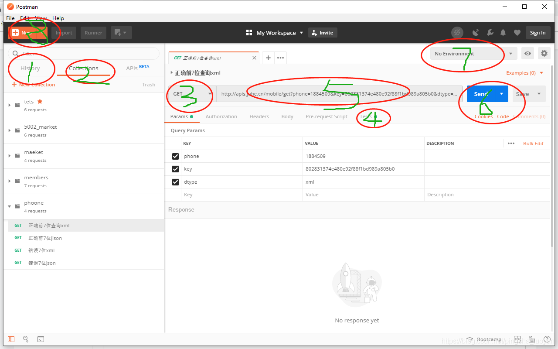Open the GET method dropdown
The height and width of the screenshot is (349, 558).
point(192,94)
